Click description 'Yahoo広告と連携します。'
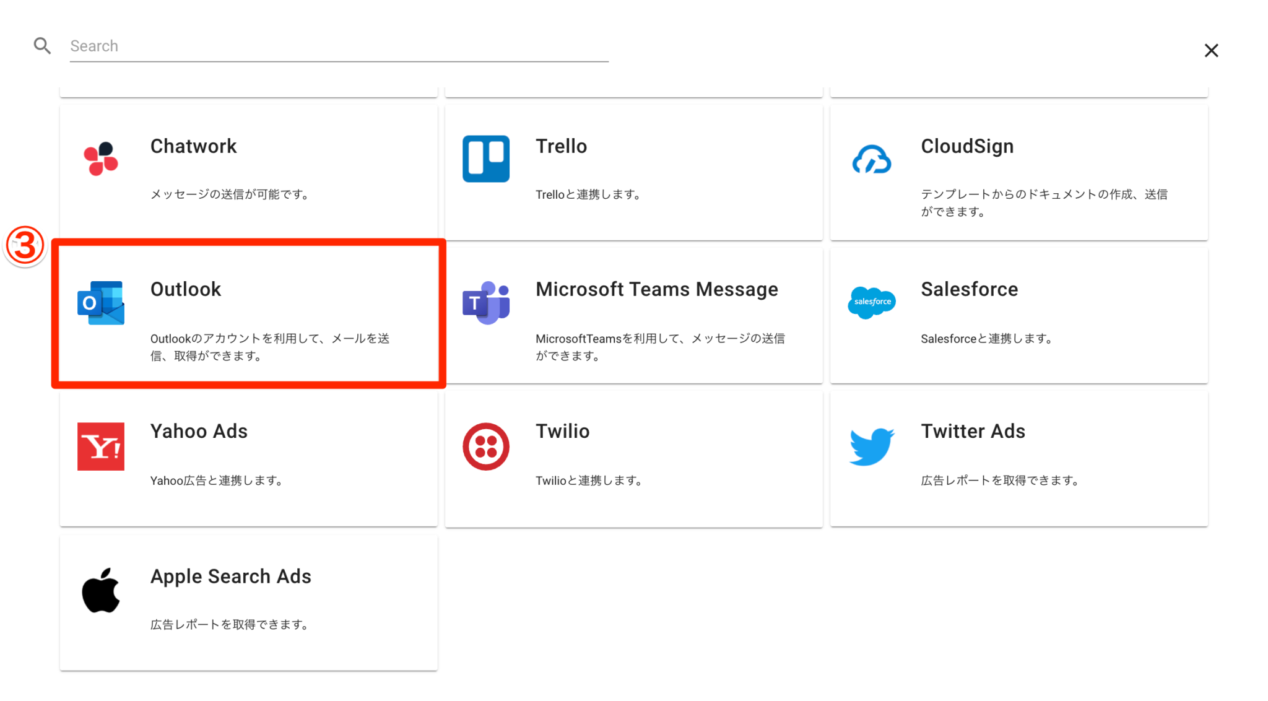Image resolution: width=1268 pixels, height=701 pixels. coord(217,481)
